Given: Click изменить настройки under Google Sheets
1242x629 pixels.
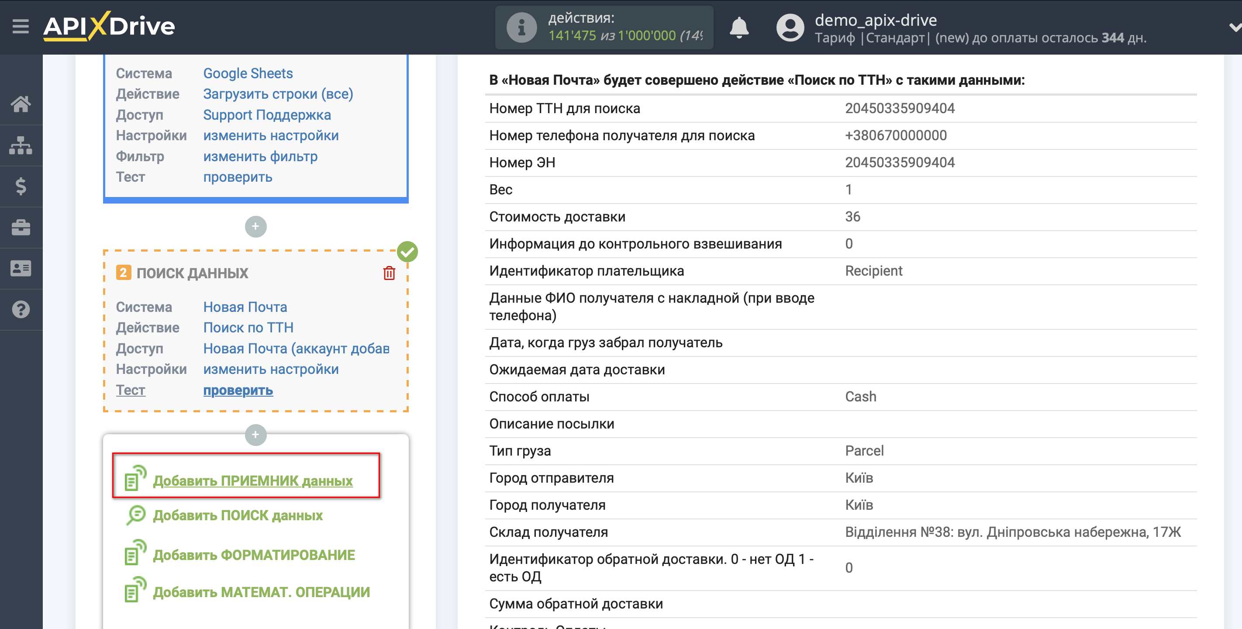Looking at the screenshot, I should pyautogui.click(x=271, y=135).
